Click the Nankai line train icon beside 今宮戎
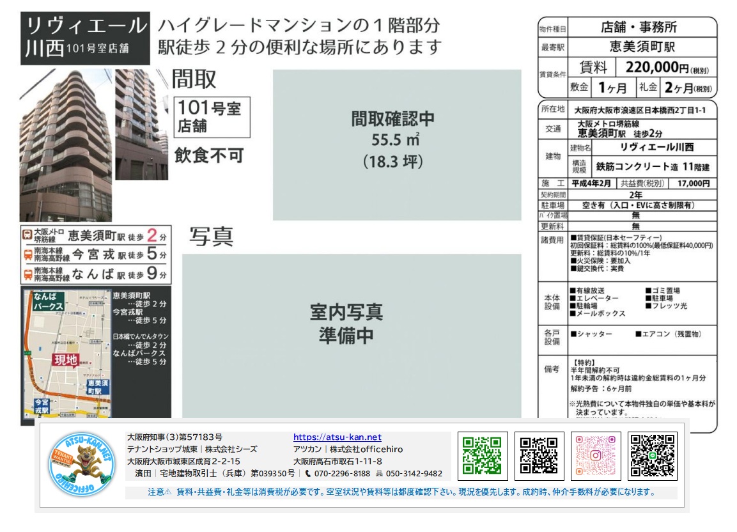This screenshot has height=532, width=737. [x=27, y=254]
